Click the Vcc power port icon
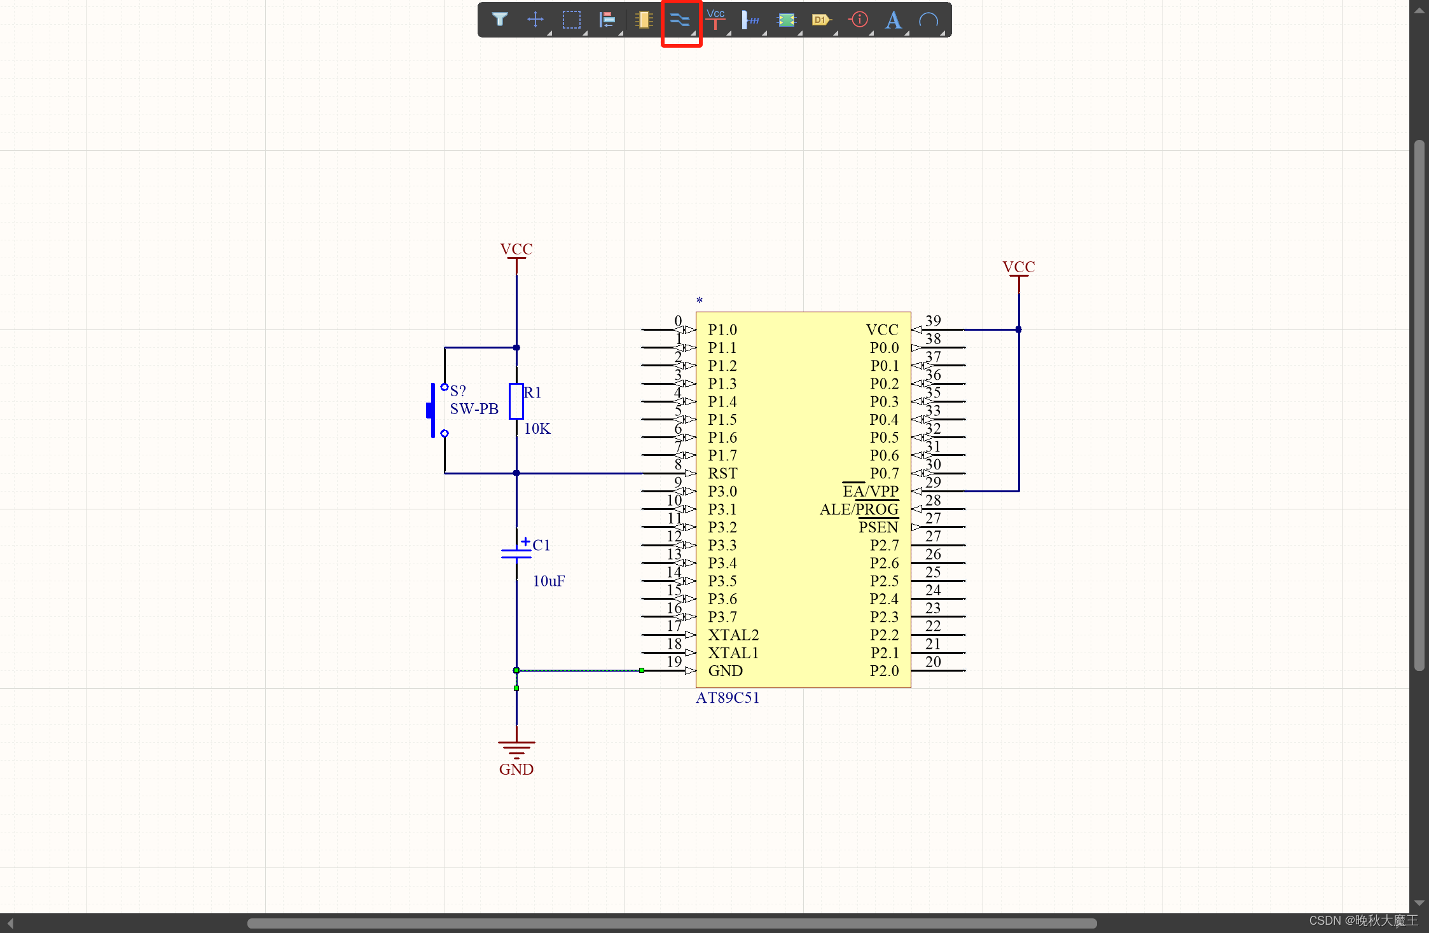 tap(715, 20)
